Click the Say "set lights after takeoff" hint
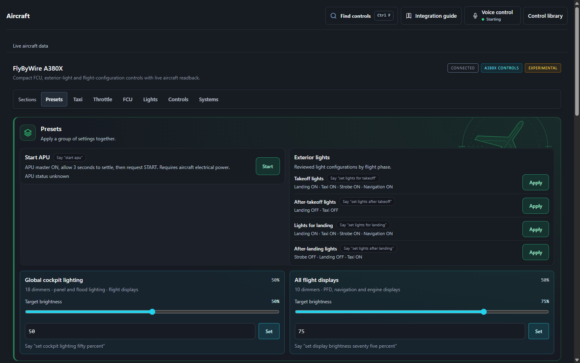 coord(367,202)
